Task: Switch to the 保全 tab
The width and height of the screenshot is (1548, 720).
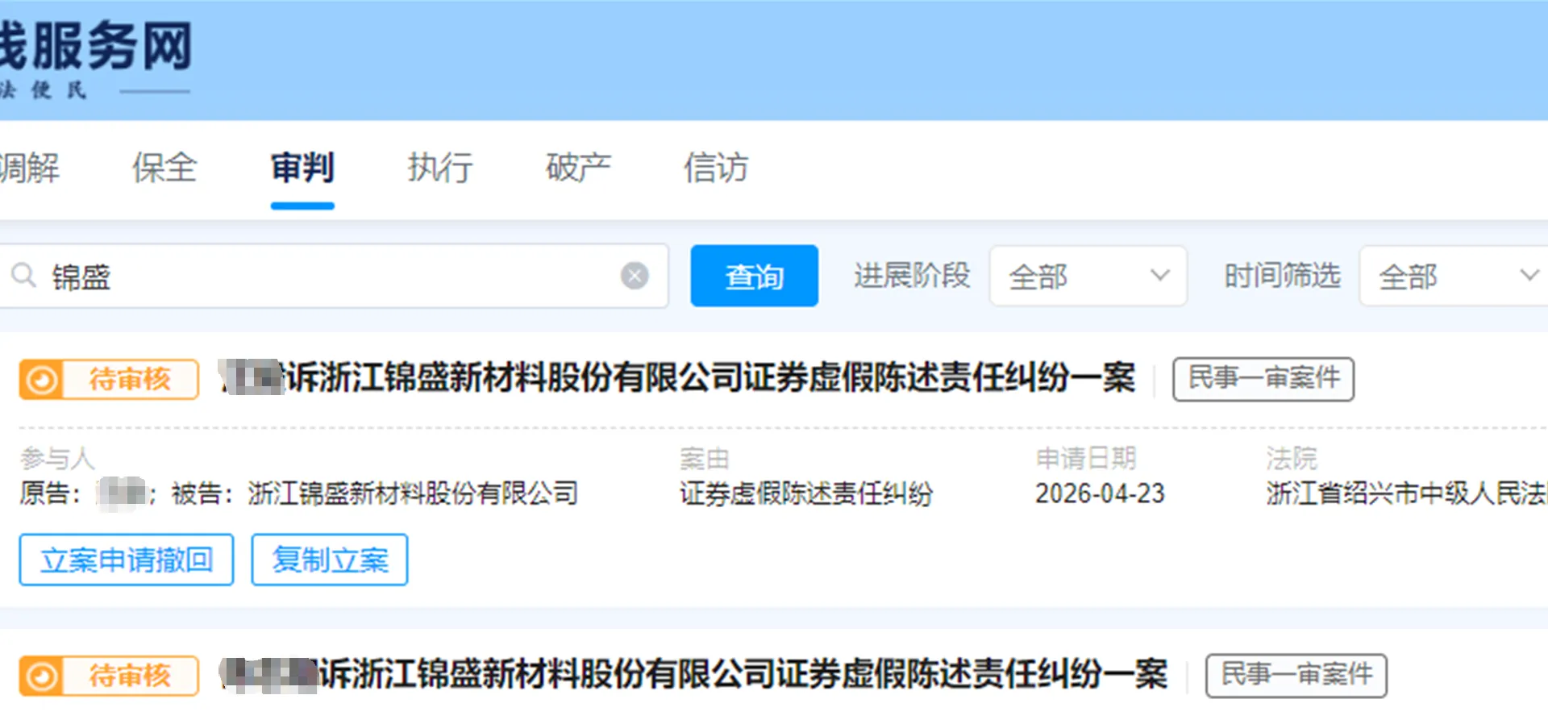Action: click(x=164, y=168)
